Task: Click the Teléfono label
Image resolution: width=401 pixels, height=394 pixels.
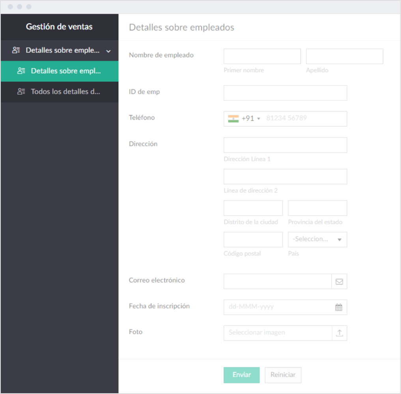Action: click(x=142, y=117)
